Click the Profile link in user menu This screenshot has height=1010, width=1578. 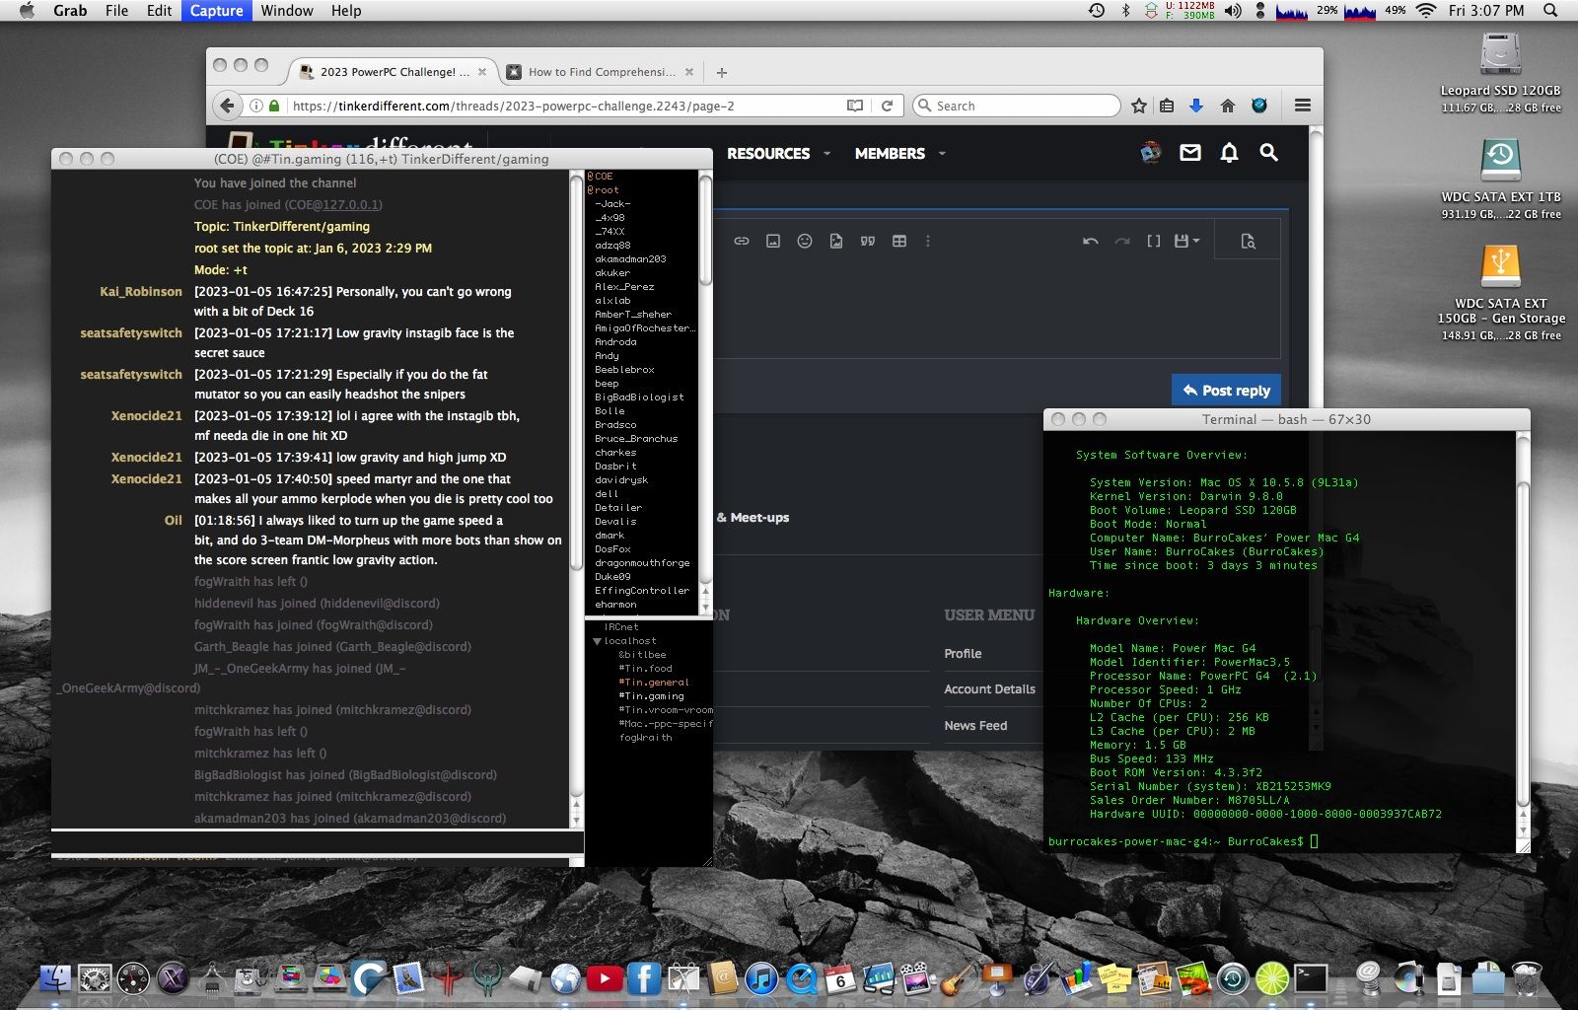click(x=963, y=654)
